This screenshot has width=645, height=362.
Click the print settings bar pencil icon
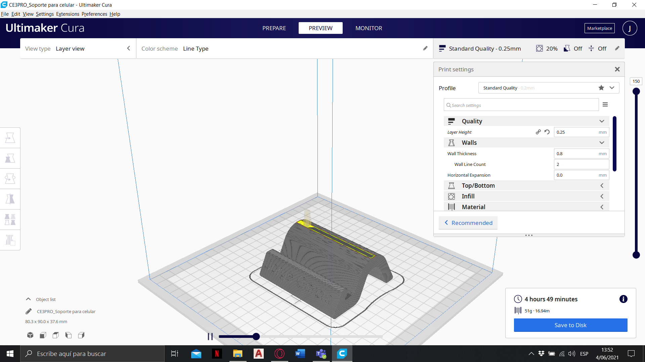click(617, 48)
